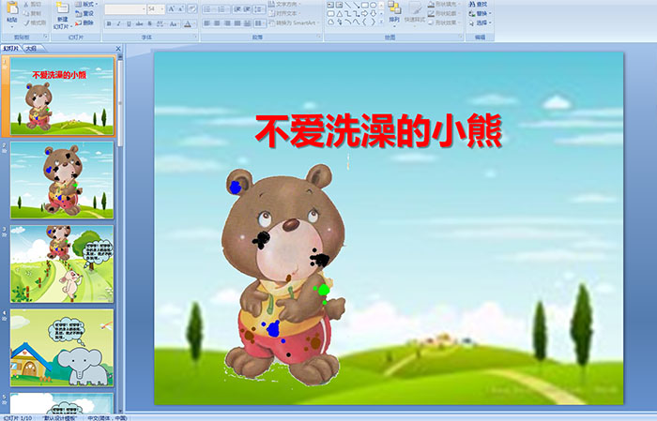
Task: Select the Oval shape
Action: tap(373, 5)
